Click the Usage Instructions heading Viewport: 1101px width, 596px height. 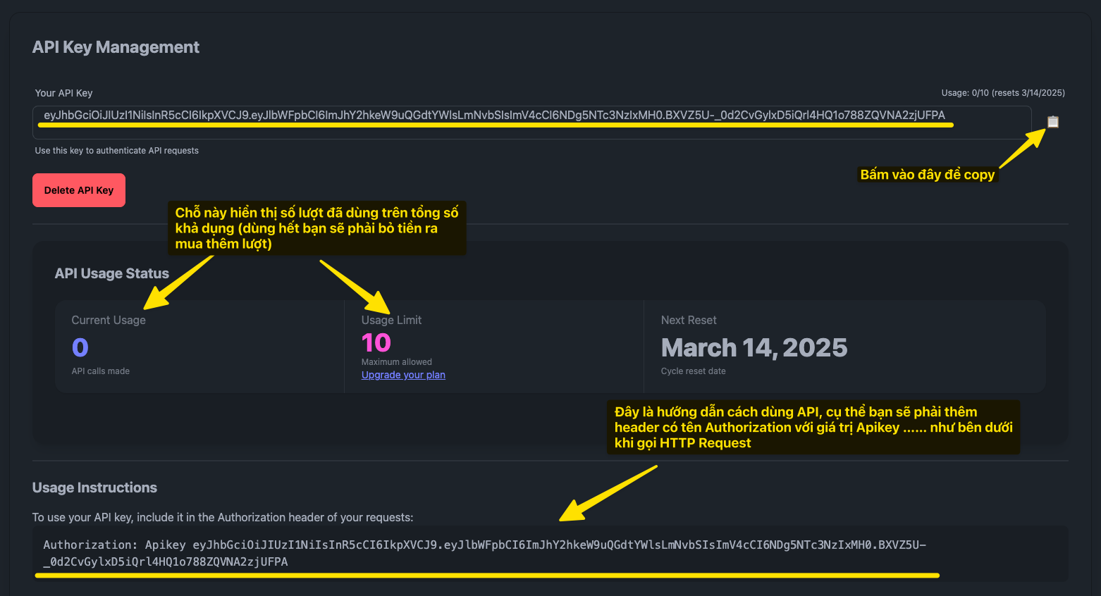click(94, 488)
